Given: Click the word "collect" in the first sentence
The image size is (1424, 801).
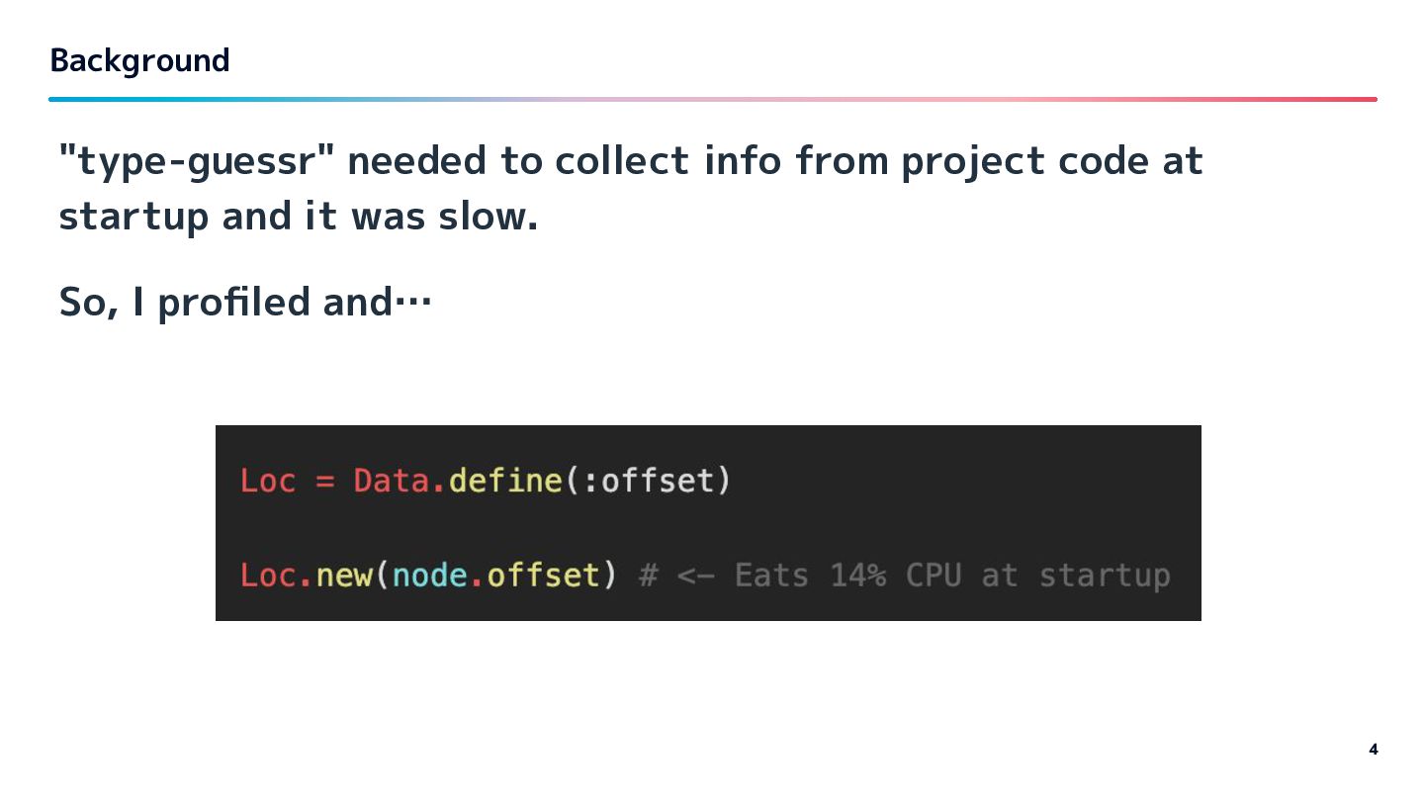Looking at the screenshot, I should click(621, 161).
